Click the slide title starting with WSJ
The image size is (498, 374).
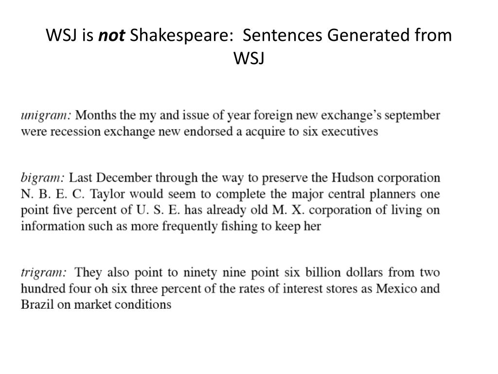[x=249, y=46]
